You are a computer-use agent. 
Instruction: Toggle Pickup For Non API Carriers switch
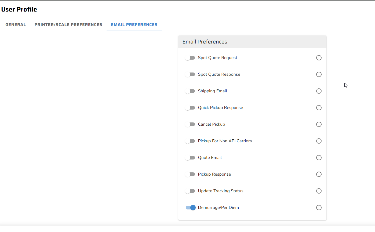click(190, 141)
